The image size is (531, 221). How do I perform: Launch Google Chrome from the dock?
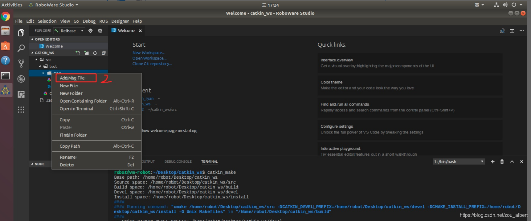[x=6, y=16]
